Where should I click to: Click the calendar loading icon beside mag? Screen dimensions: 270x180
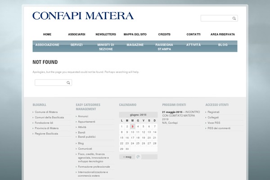138,157
